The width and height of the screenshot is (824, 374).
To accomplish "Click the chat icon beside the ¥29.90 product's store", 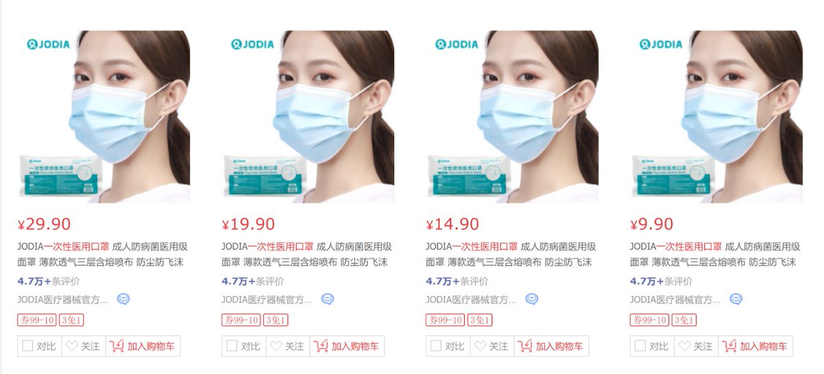I will (124, 299).
